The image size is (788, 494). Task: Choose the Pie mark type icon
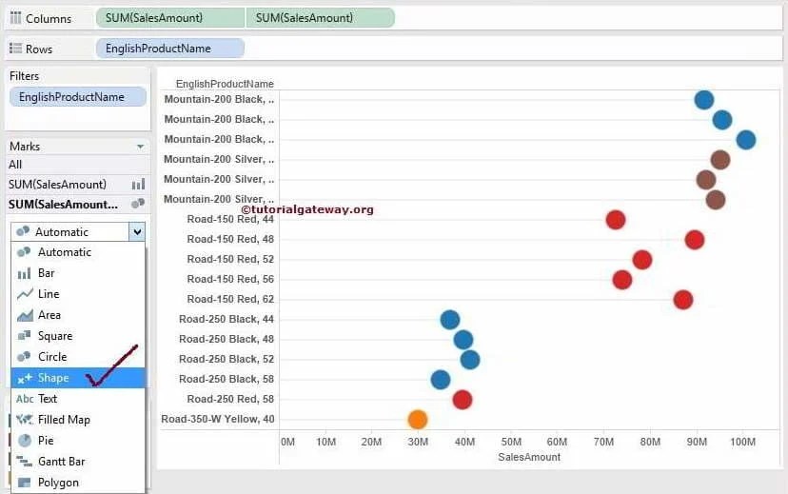coord(24,441)
